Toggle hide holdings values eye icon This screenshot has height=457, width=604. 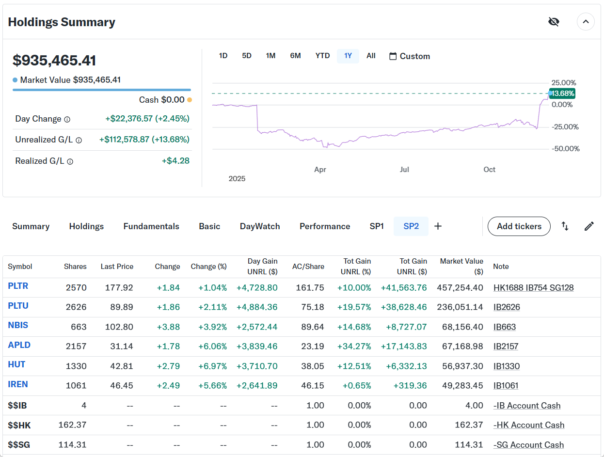[553, 22]
